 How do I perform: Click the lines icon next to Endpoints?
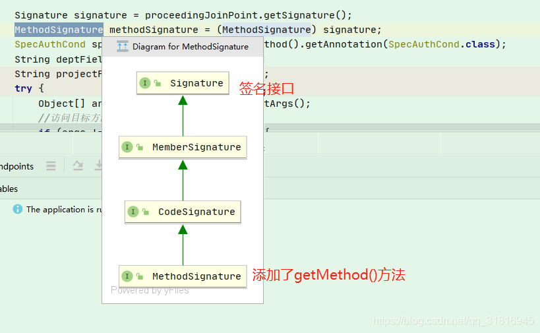click(x=51, y=166)
